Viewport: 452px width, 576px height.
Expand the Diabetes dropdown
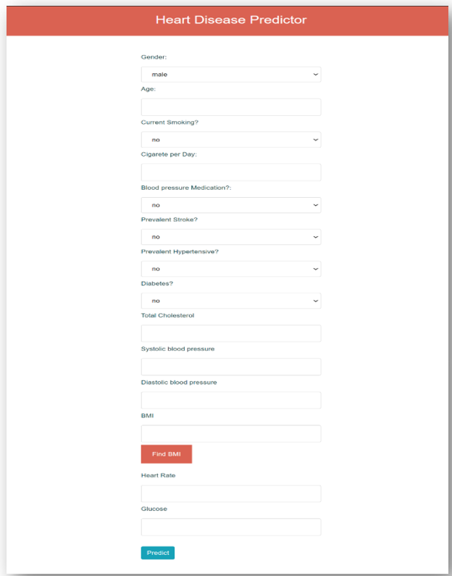231,301
